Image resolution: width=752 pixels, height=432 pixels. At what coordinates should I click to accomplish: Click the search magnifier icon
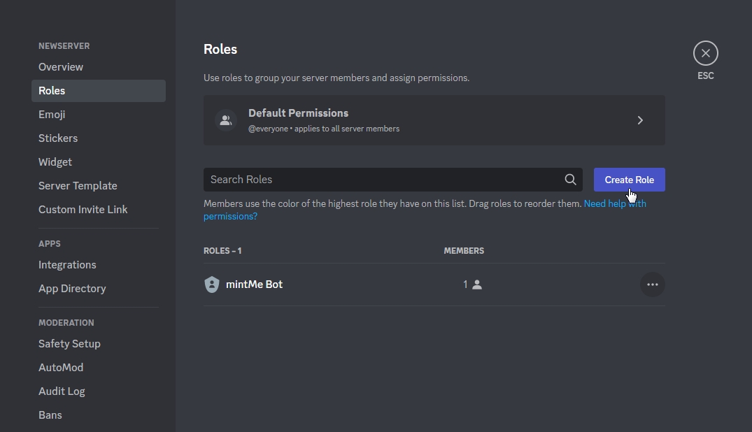[x=570, y=180]
